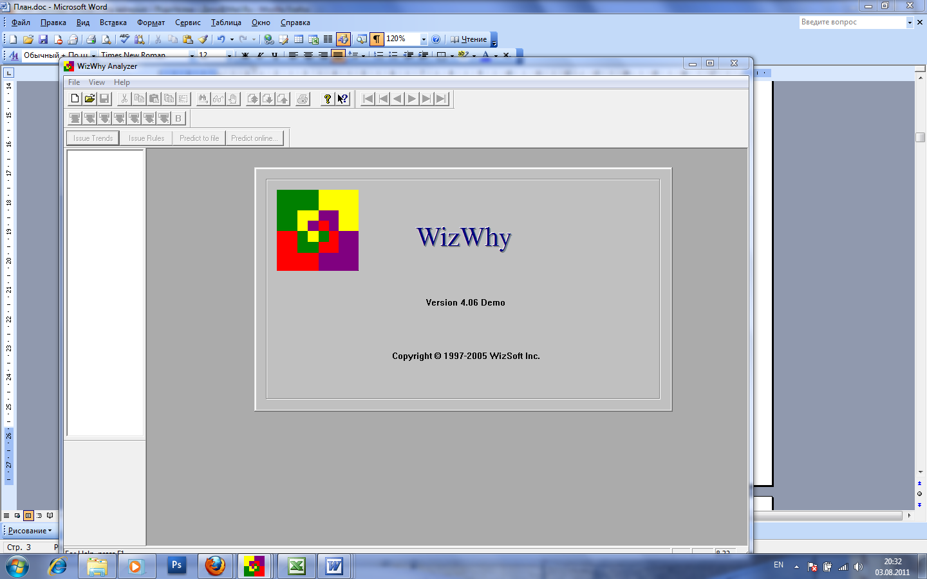
Task: Activate WizWhy context help arrow-question icon
Action: tap(342, 98)
